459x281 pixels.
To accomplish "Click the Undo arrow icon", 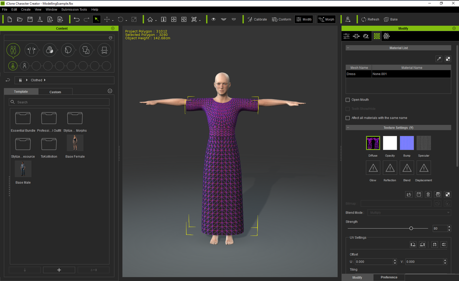I will coord(76,19).
